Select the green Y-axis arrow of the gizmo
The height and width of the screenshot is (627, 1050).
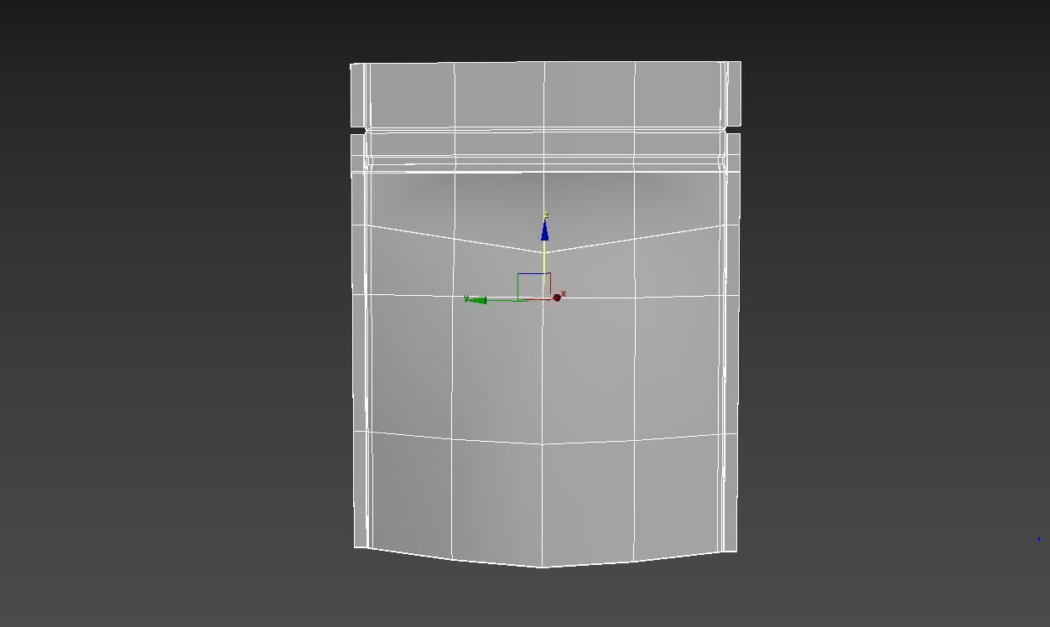pyautogui.click(x=476, y=300)
